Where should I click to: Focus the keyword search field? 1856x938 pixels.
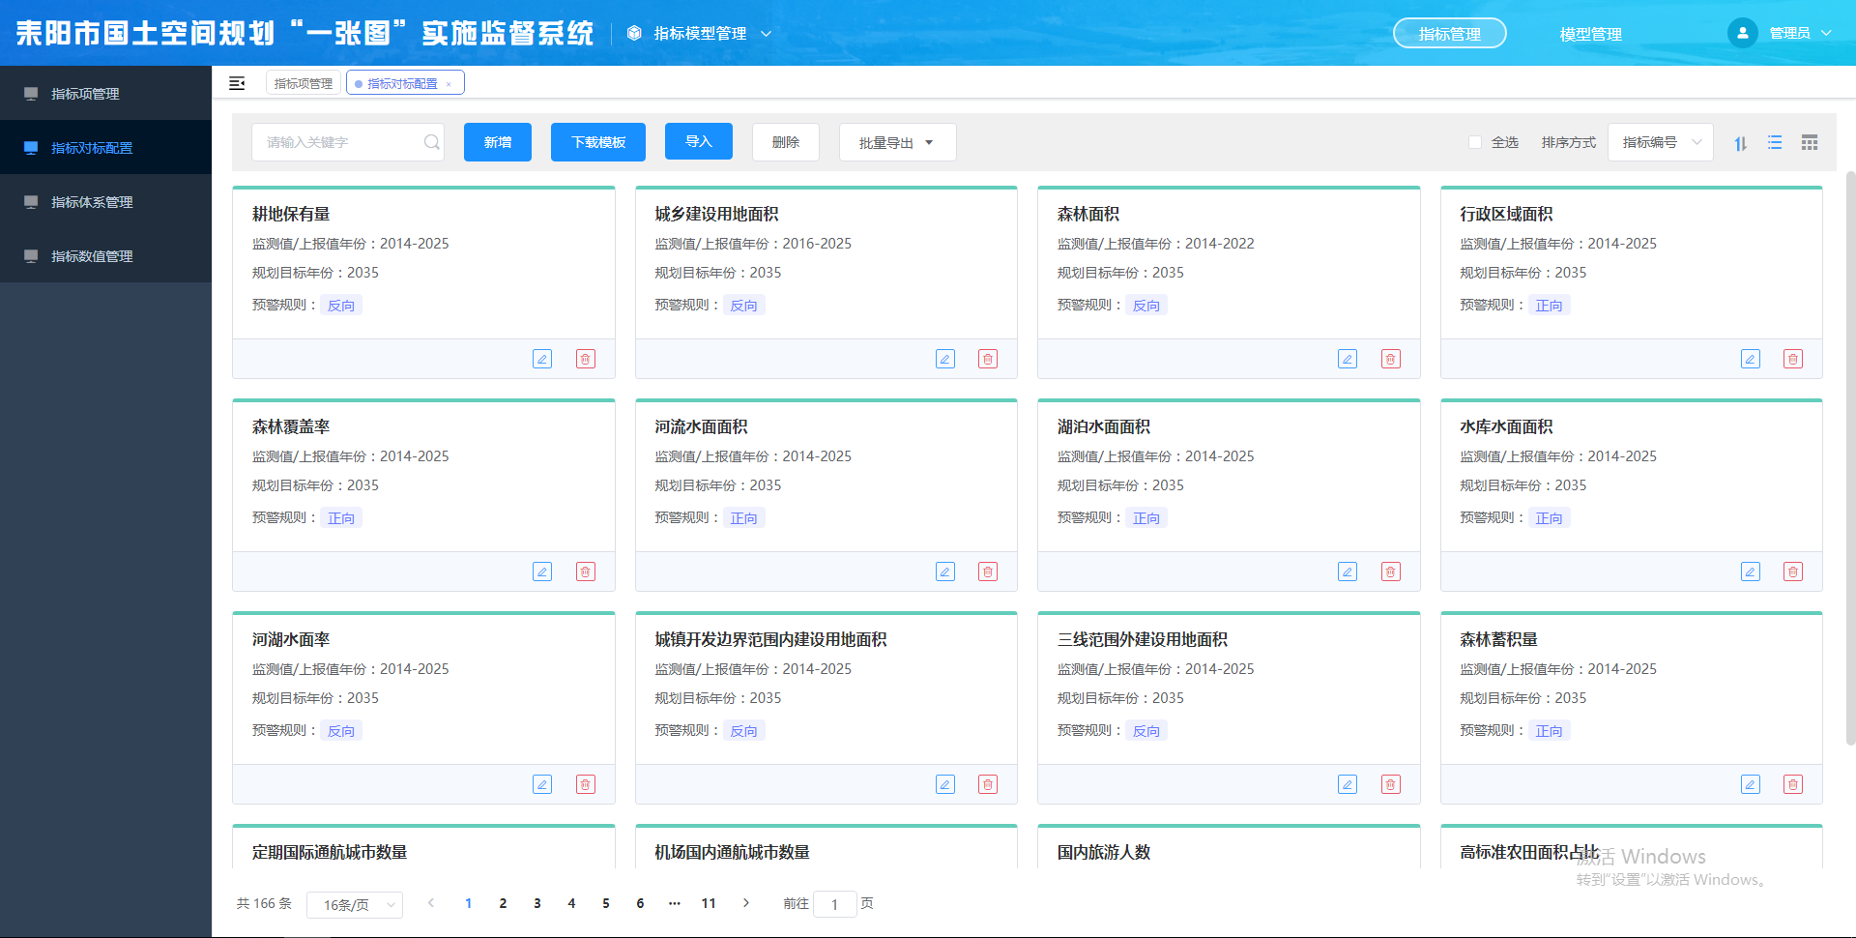348,142
